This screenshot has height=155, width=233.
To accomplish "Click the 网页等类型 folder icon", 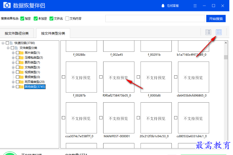I will pyautogui.click(x=21, y=82).
